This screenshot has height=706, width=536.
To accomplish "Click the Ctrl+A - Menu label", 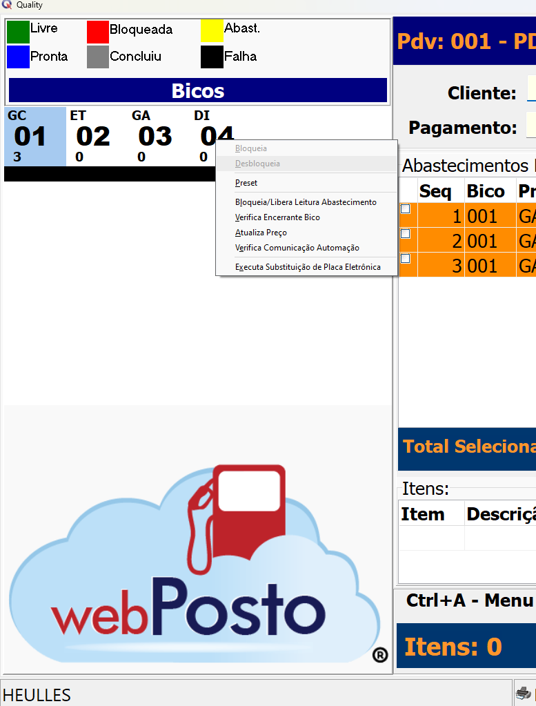I will coord(470,600).
